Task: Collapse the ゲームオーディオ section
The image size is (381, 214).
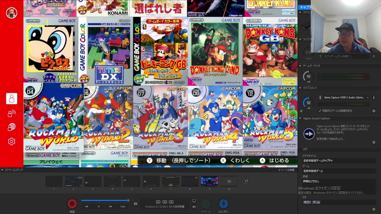Action: (300, 66)
